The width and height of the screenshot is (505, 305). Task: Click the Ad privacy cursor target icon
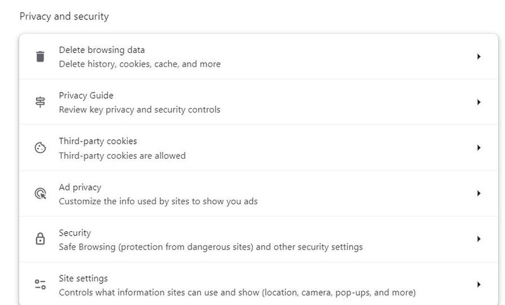pos(40,193)
